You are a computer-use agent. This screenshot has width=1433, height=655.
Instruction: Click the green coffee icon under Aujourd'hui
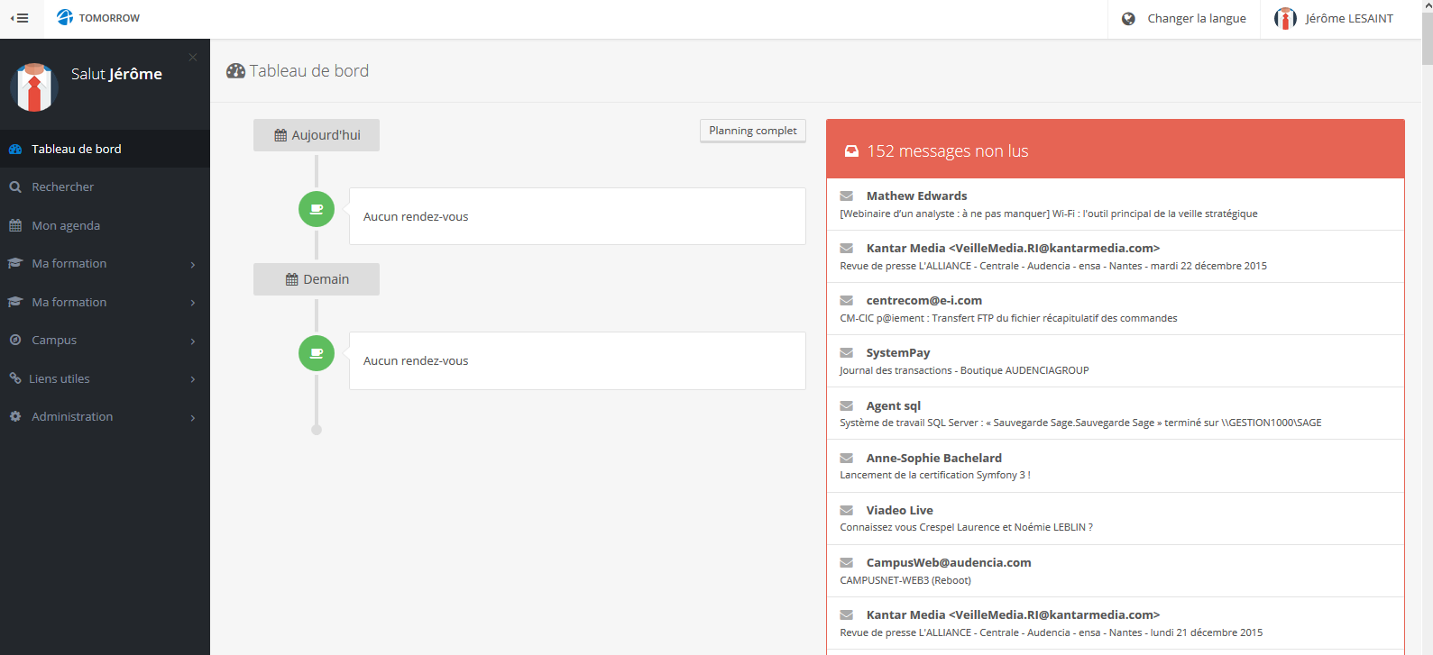[317, 209]
